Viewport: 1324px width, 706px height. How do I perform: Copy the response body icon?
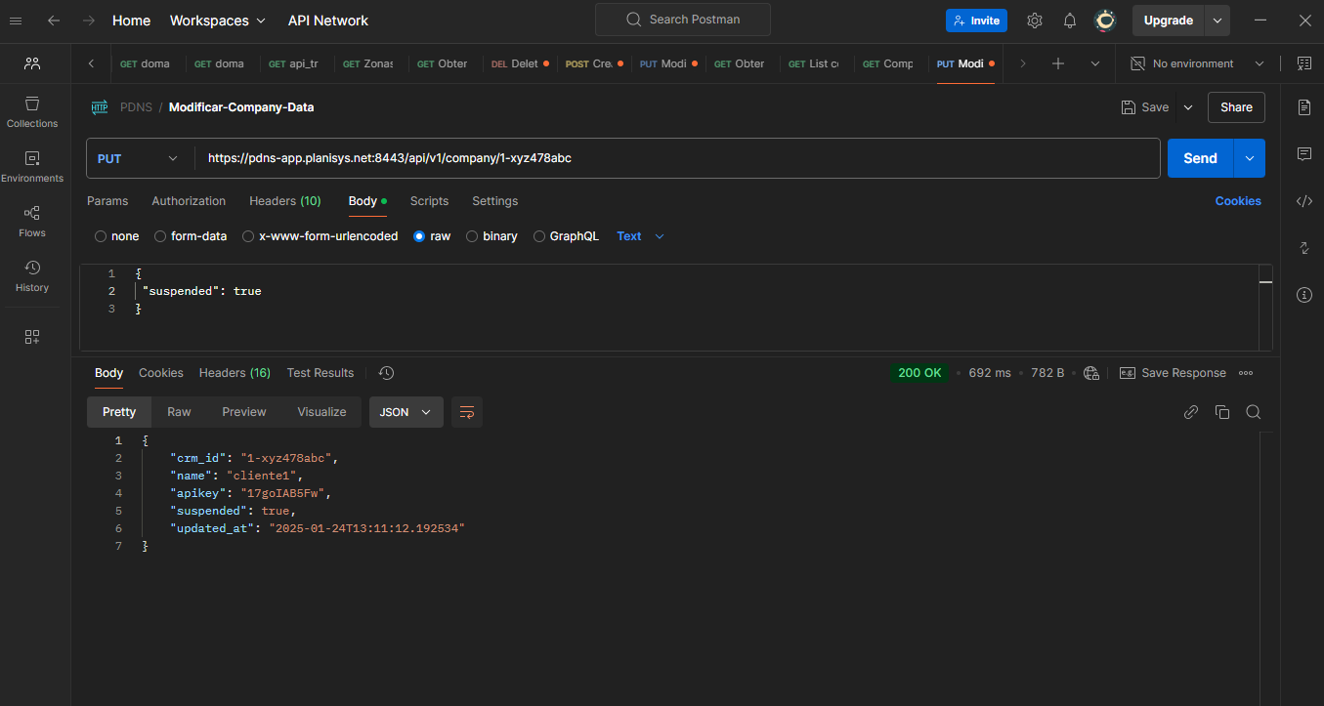pos(1221,412)
